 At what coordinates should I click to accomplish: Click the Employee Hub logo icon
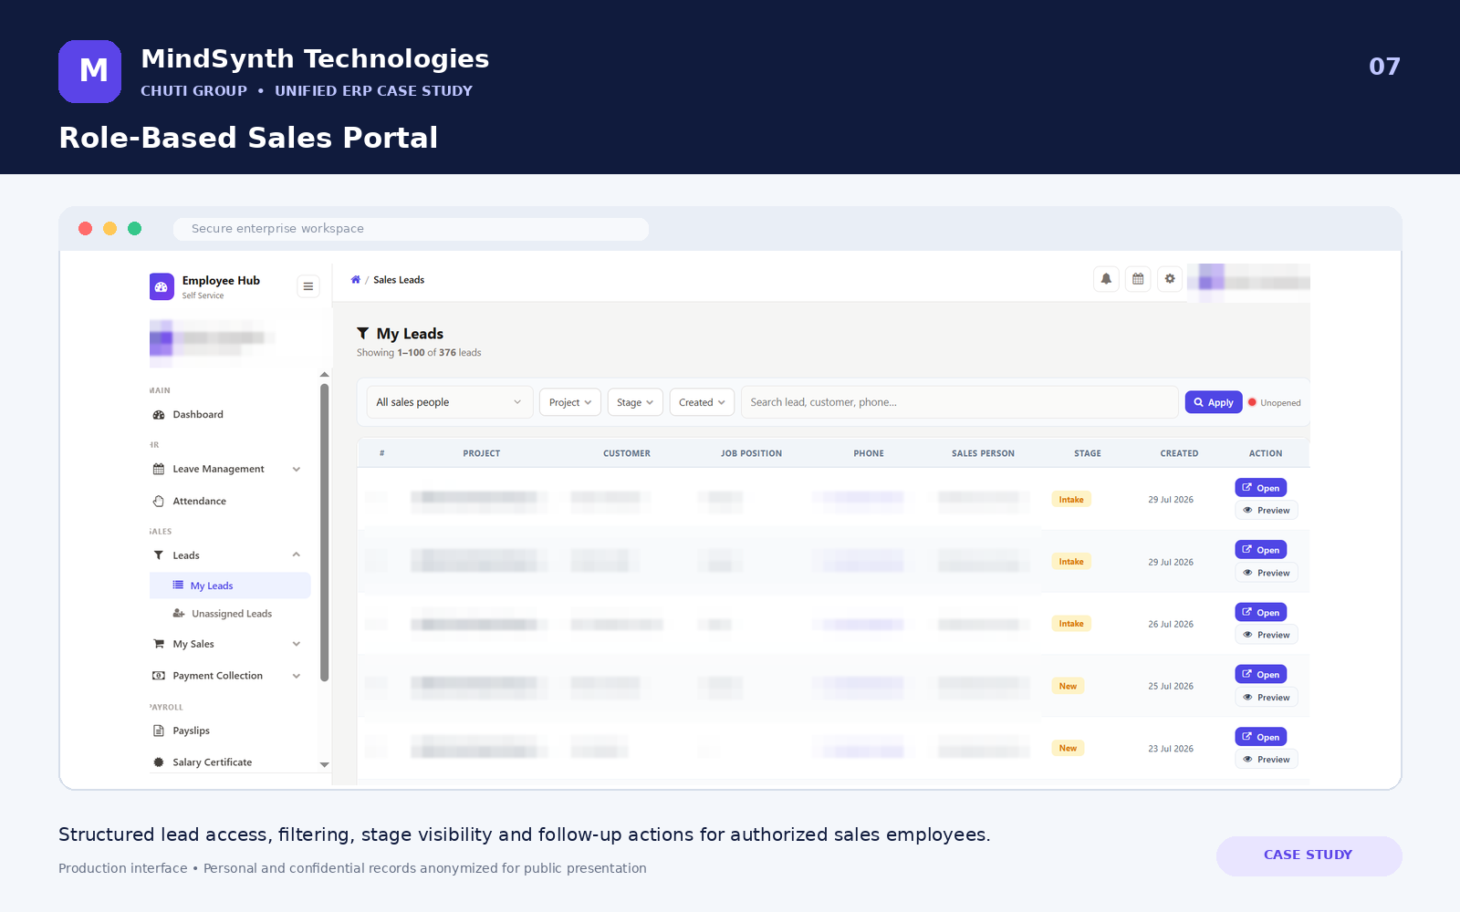coord(162,286)
